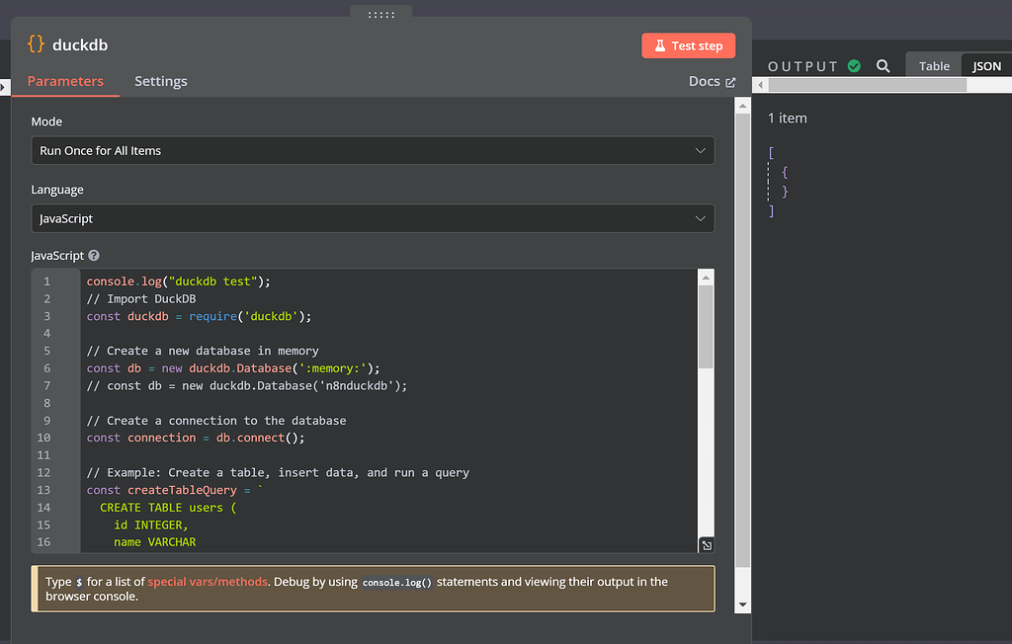Open the help question mark beside JavaScript label
Screen dimensions: 1012x644
93,255
